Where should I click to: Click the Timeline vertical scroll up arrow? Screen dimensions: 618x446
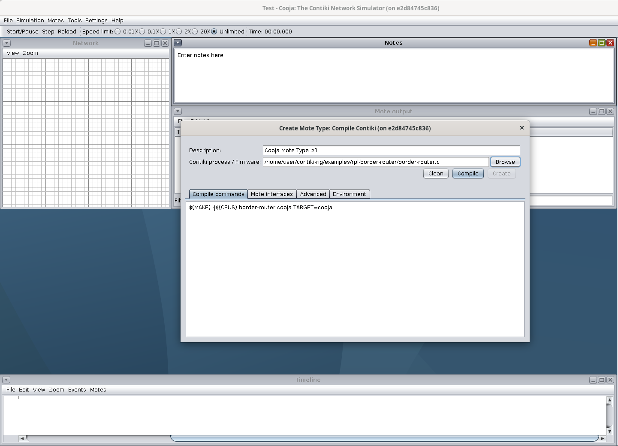(x=609, y=400)
